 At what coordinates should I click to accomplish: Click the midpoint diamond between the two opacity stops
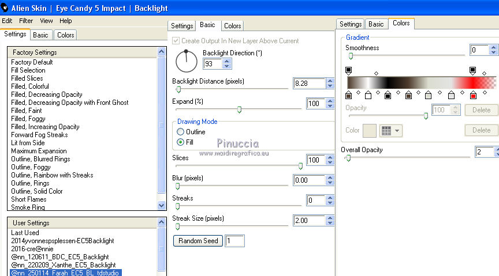(376, 73)
